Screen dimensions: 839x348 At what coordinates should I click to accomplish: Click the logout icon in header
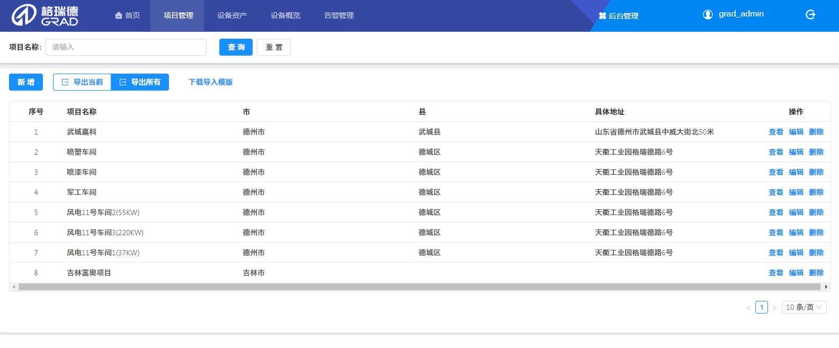810,15
